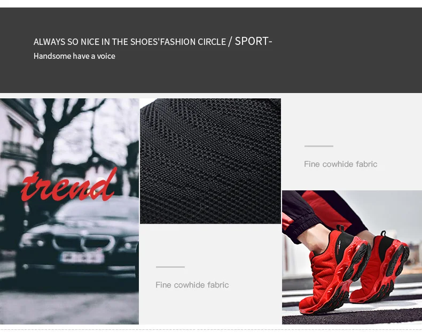422x332 pixels.
Task: Open the blurred black car street photo
Action: tap(69, 211)
